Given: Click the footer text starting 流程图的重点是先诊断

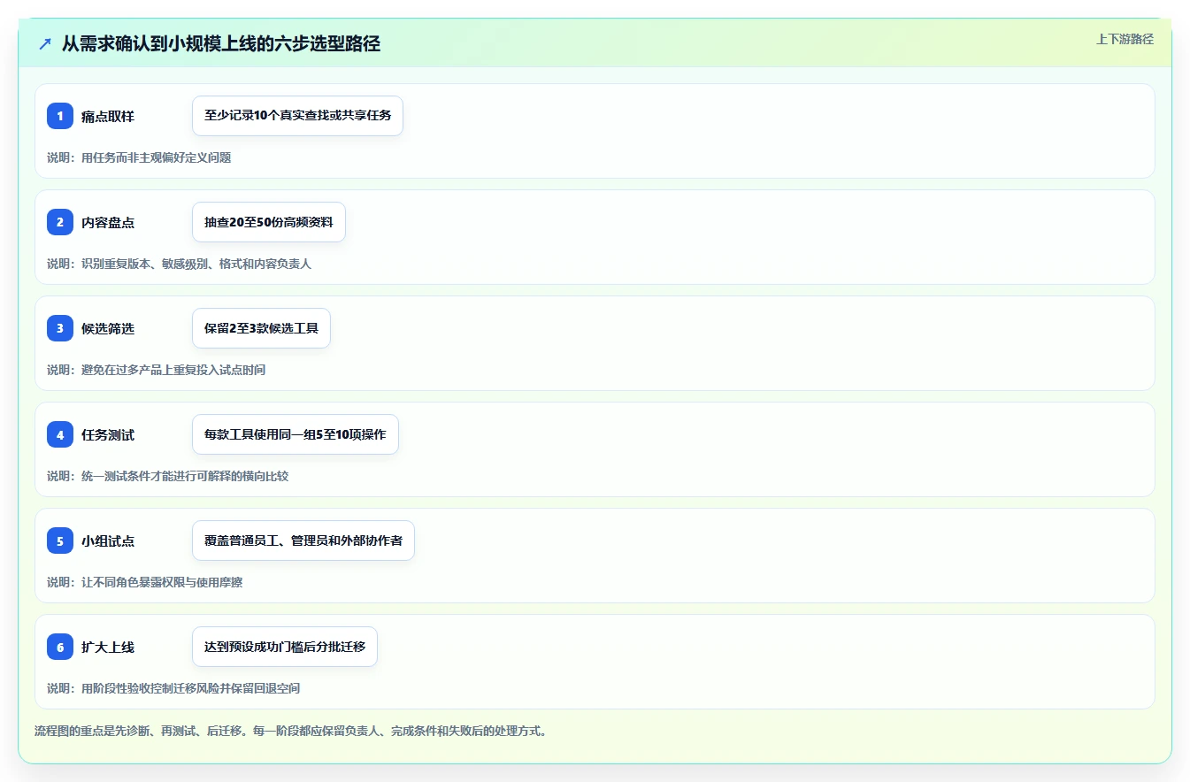Looking at the screenshot, I should (x=291, y=731).
